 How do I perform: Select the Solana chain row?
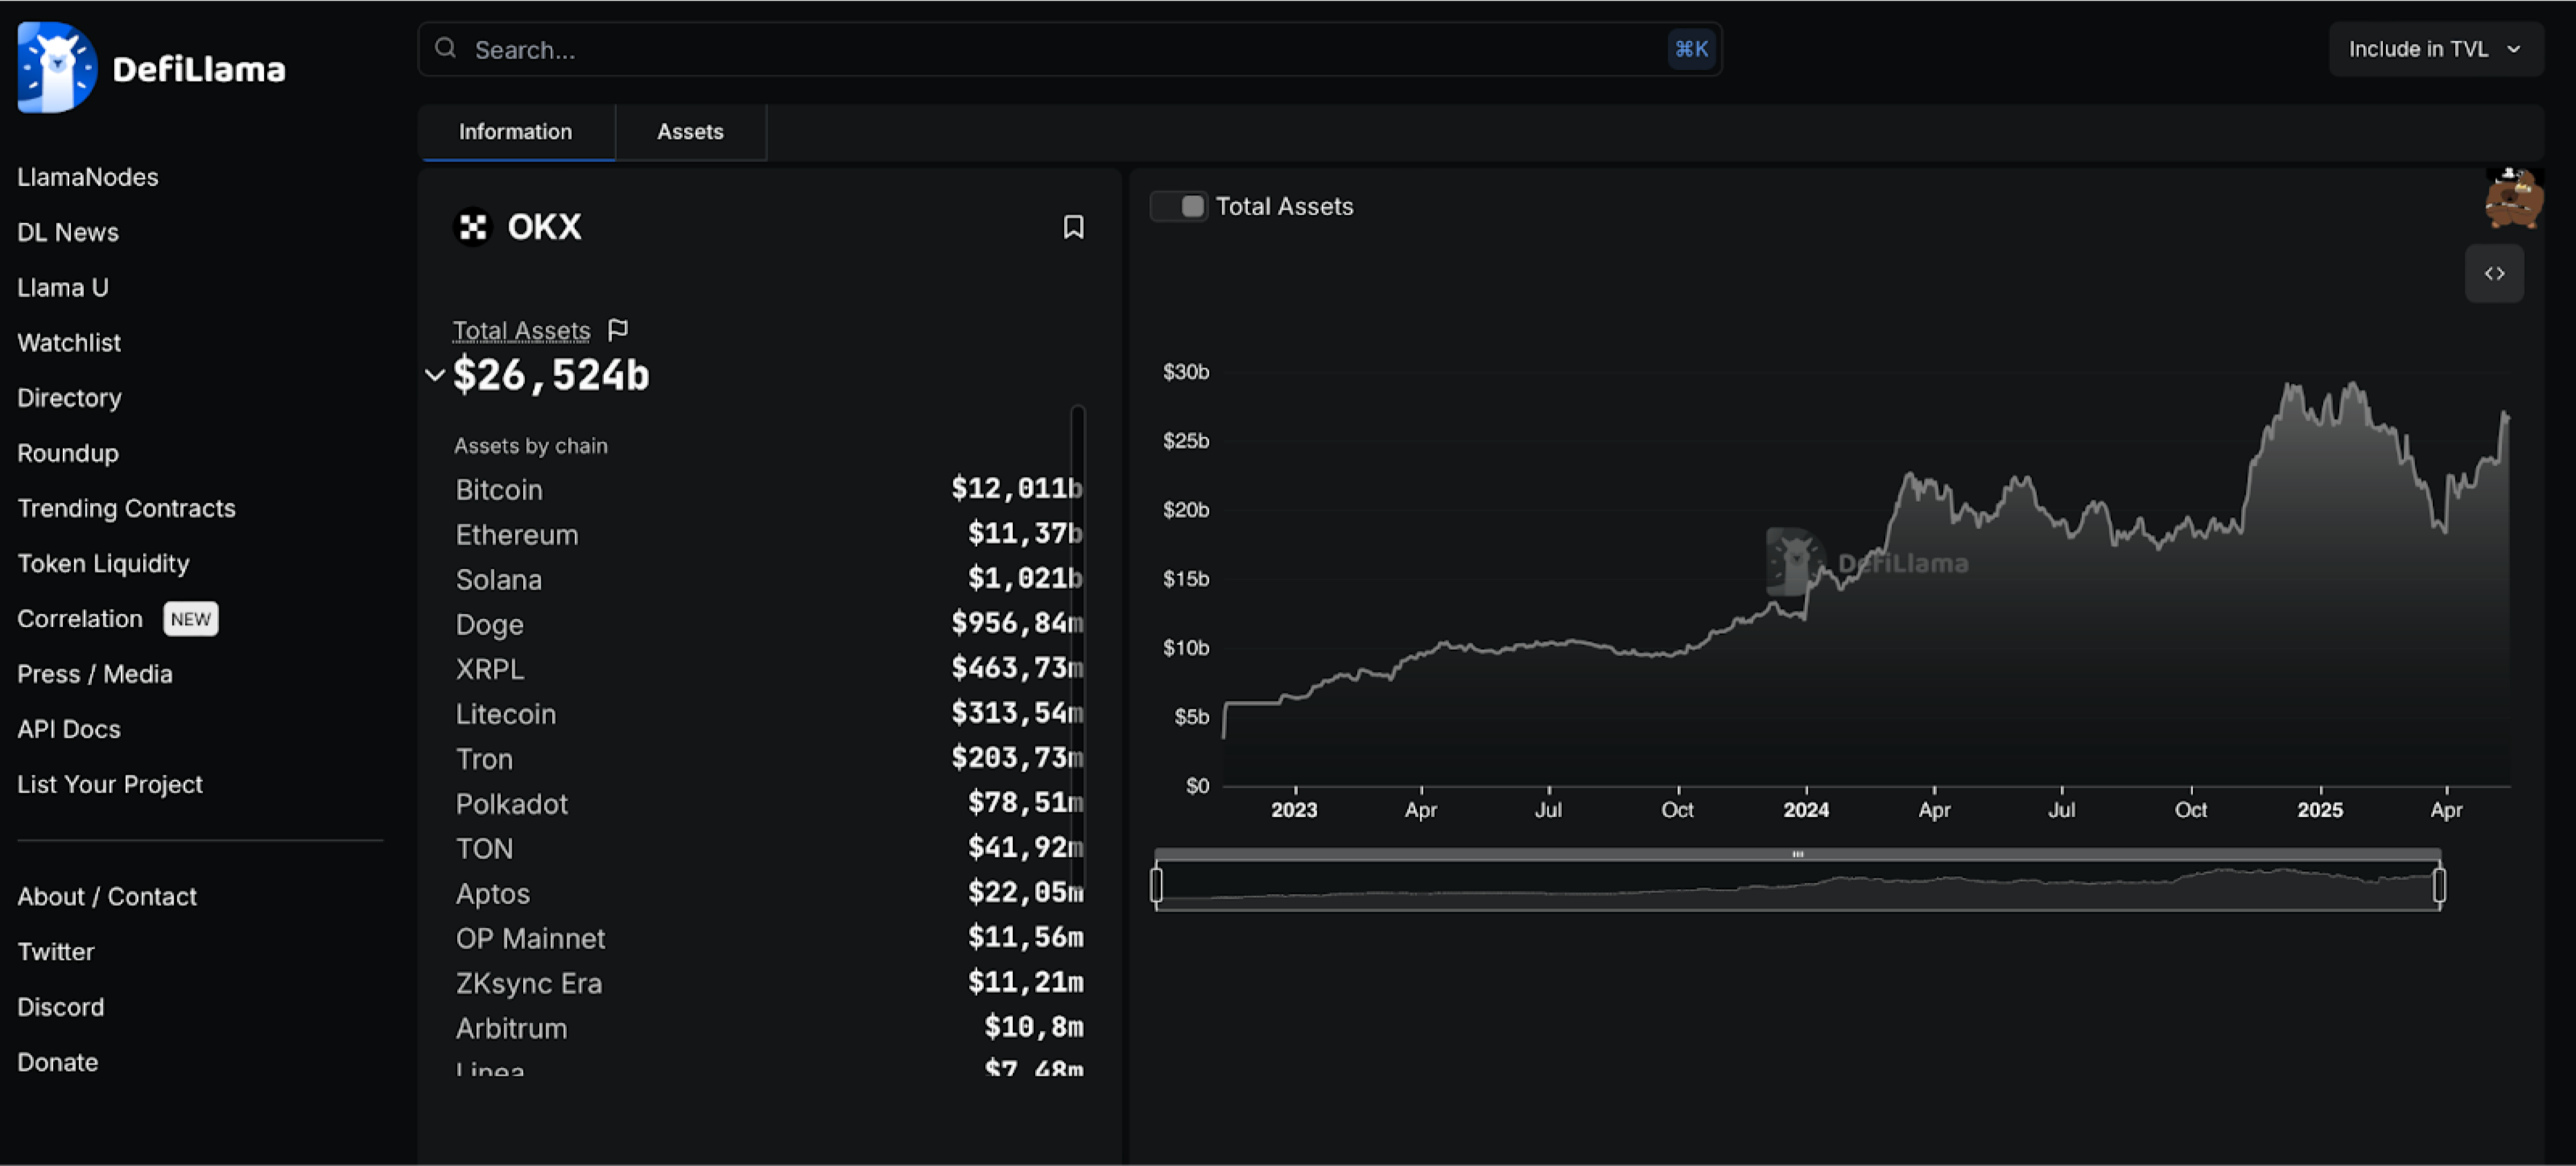[769, 579]
